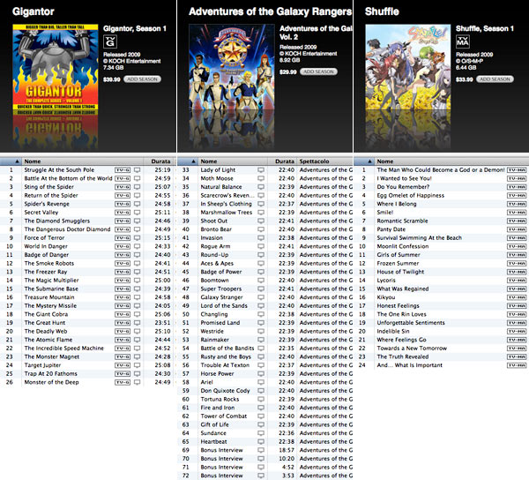Image resolution: width=529 pixels, height=480 pixels.
Task: Click the video icon beside Lady of Light
Action: tap(260, 169)
